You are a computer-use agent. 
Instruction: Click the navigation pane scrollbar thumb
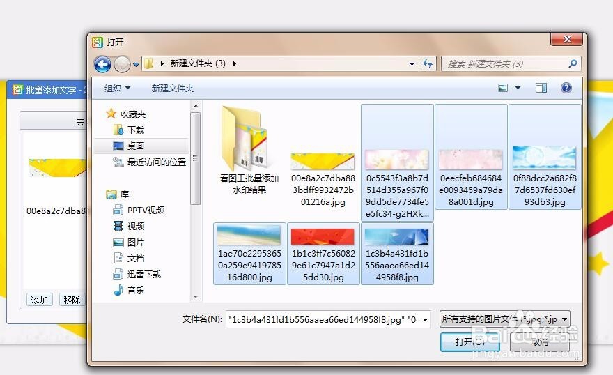pos(195,158)
